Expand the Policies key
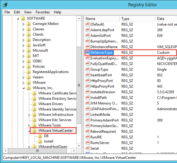Screen dimensions: 177x163 point(24,67)
